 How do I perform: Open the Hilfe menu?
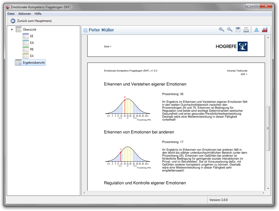tap(38, 14)
